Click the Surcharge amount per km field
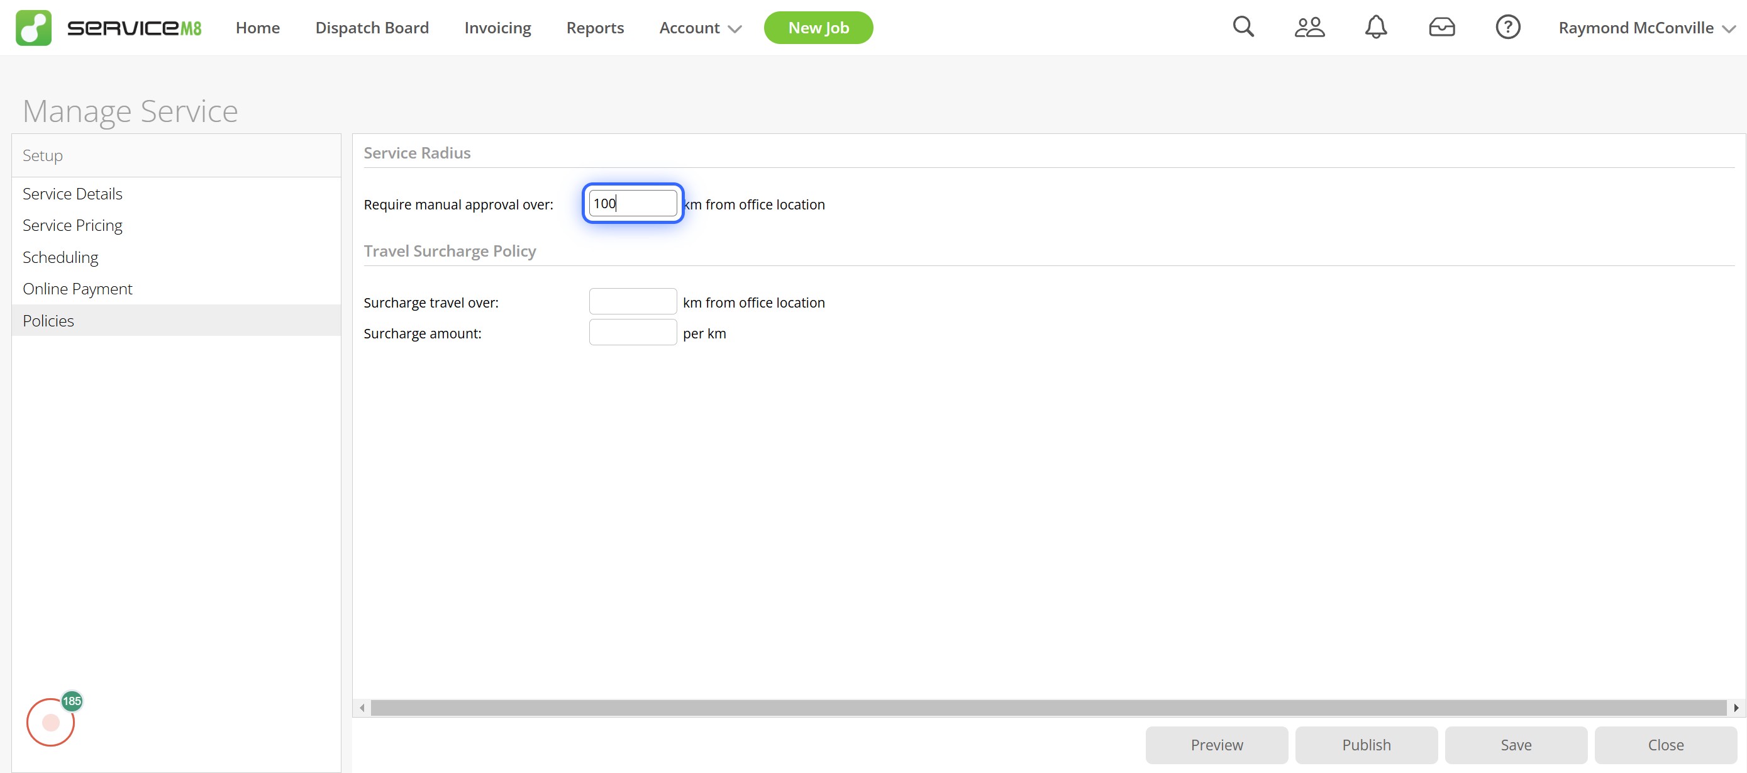The width and height of the screenshot is (1747, 773). pos(632,332)
